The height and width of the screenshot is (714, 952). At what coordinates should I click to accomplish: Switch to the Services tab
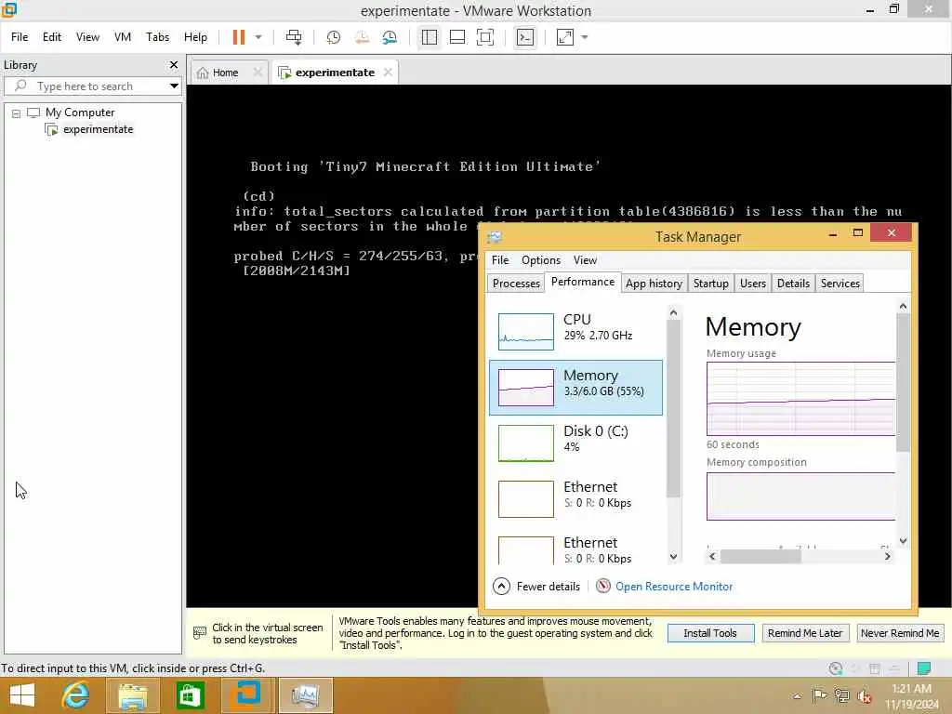840,284
